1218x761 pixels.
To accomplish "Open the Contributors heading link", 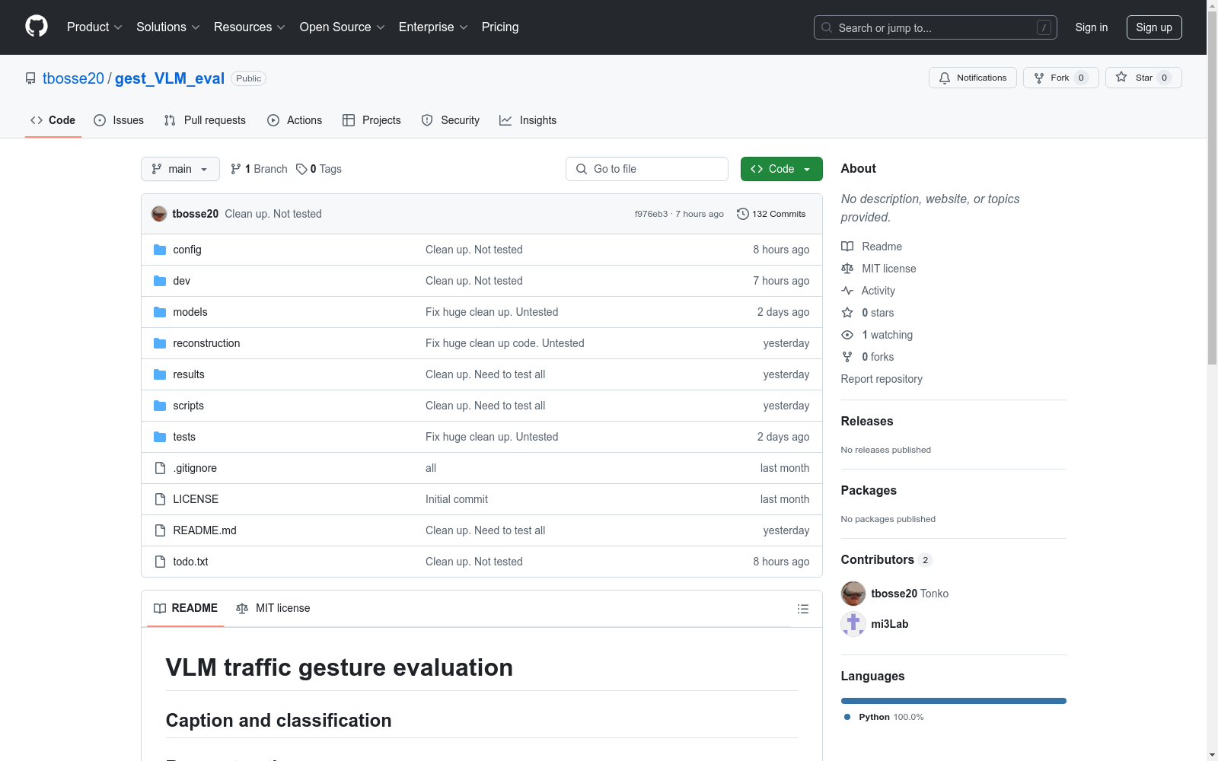I will (886, 559).
